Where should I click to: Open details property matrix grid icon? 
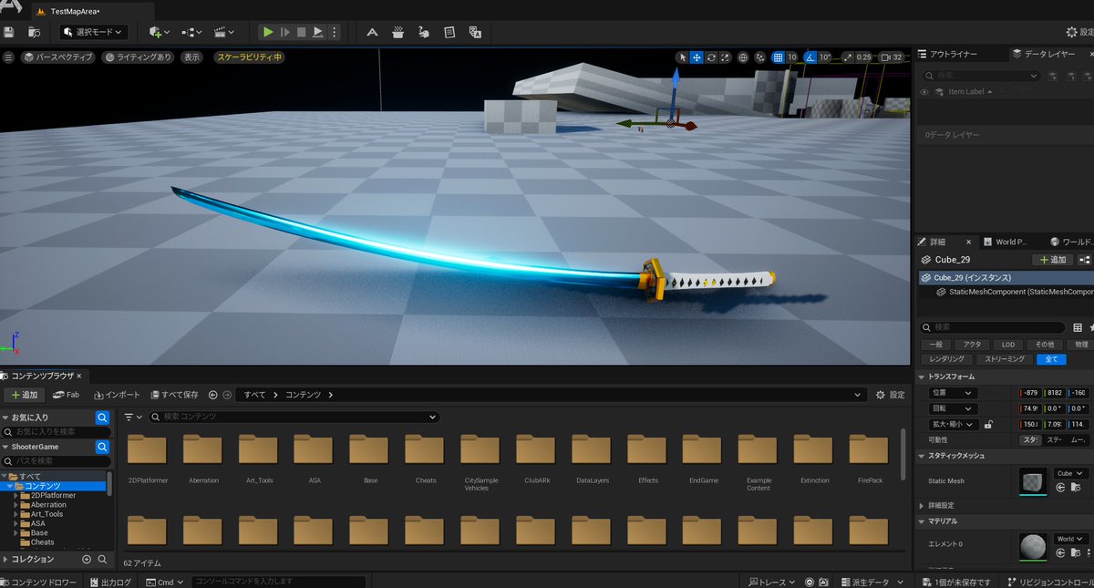1078,326
